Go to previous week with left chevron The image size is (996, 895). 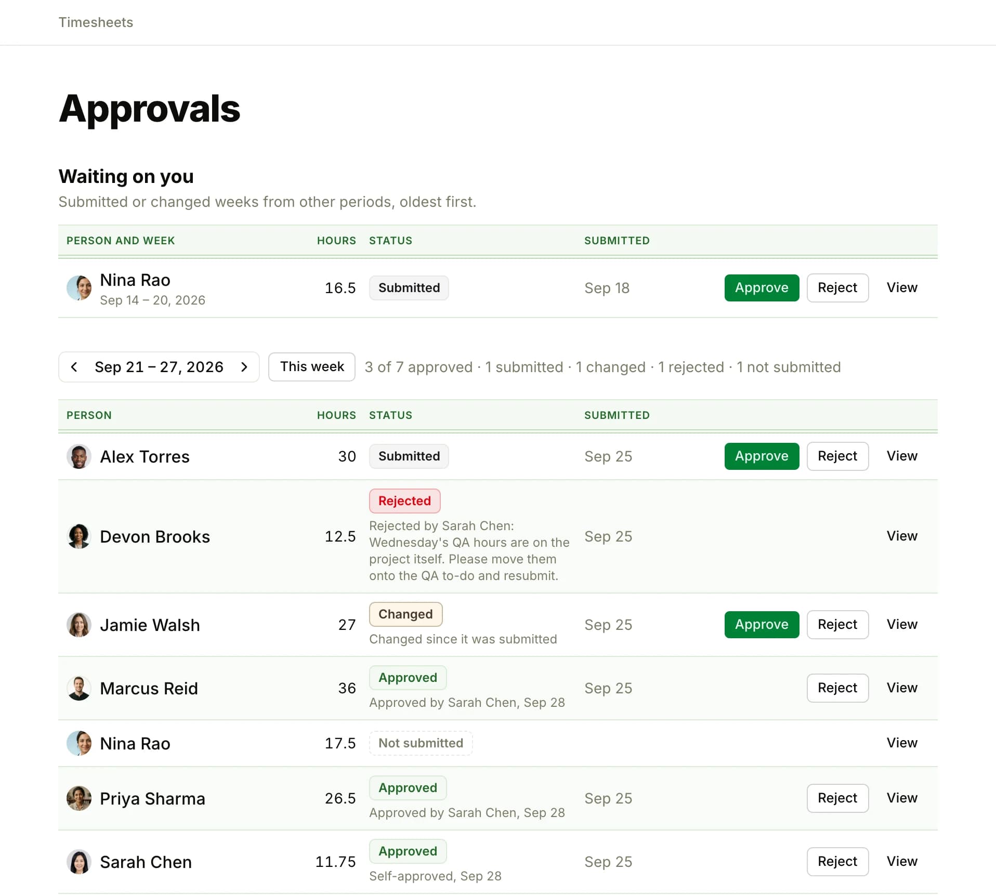74,367
